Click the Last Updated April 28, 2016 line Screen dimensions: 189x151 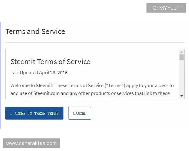coord(39,73)
